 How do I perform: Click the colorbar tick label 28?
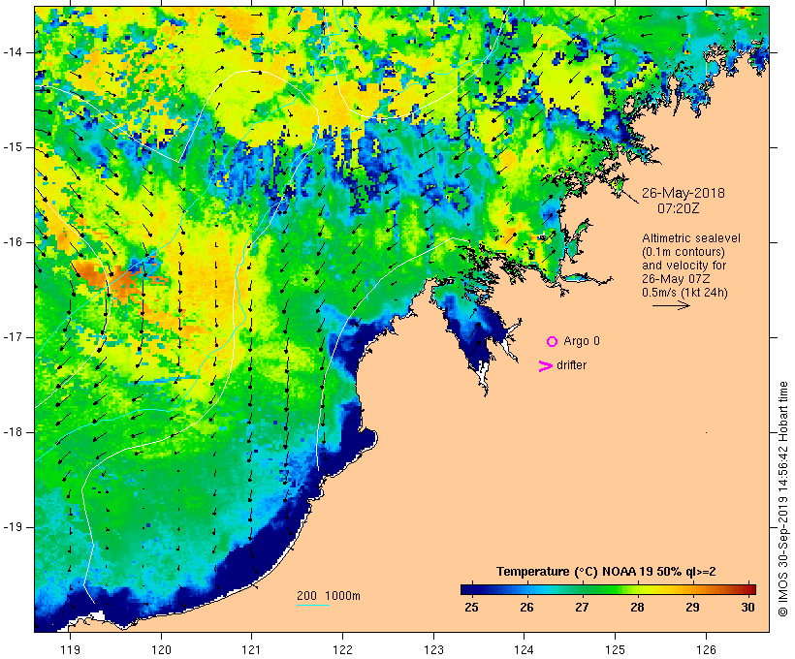pos(637,607)
